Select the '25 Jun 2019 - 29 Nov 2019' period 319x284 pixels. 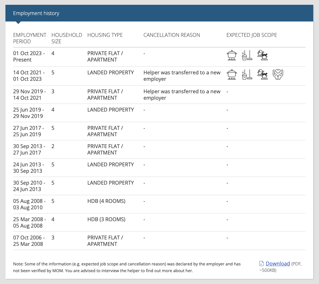tap(29, 113)
